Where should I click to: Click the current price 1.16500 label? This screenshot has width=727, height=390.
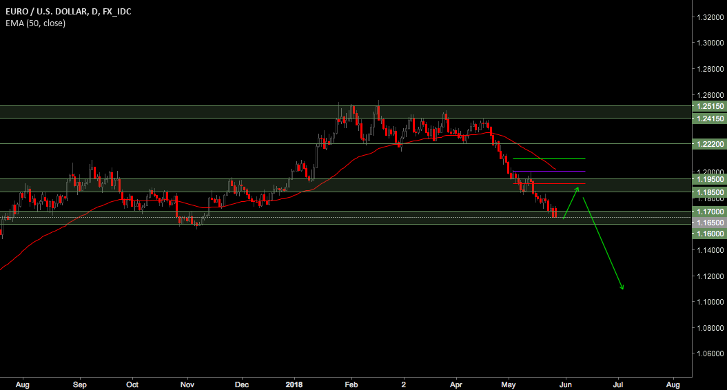709,223
